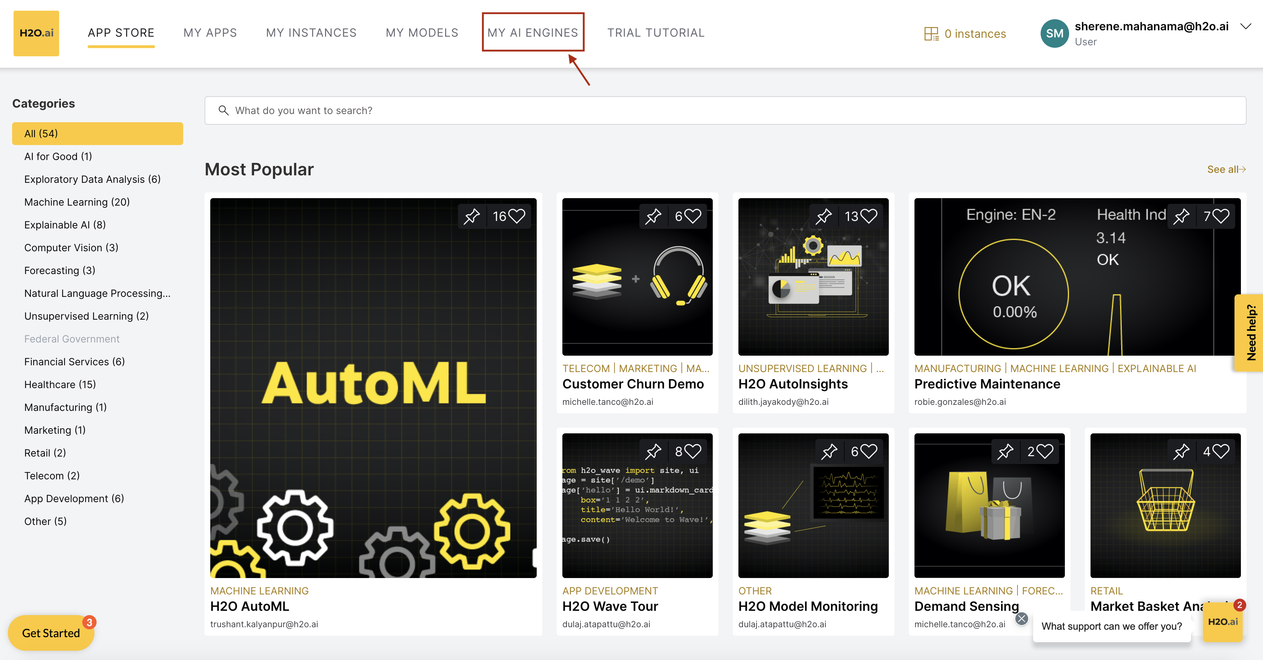Viewport: 1263px width, 660px height.
Task: Open the H2O.ai chat widget
Action: [x=1223, y=622]
